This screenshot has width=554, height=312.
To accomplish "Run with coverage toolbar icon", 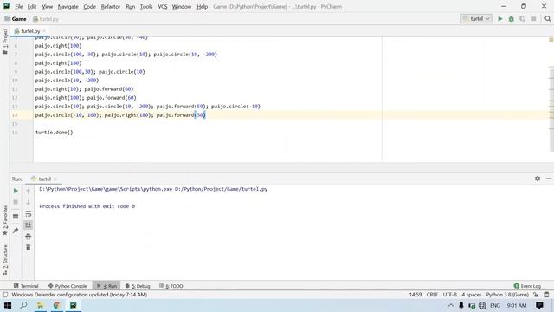I will pos(522,19).
